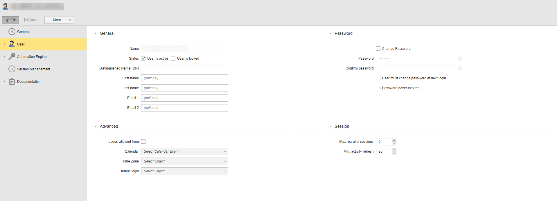The image size is (557, 201).
Task: Toggle the Logon allowed from checkbox
Action: pos(143,142)
